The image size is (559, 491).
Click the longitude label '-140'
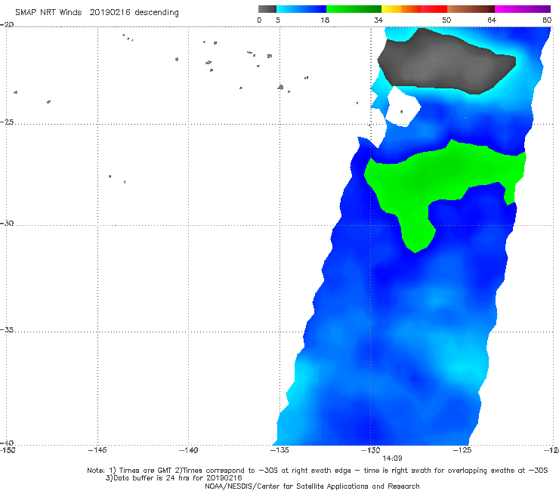point(188,450)
